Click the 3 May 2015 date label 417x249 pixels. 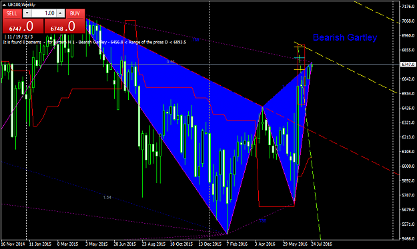96,244
